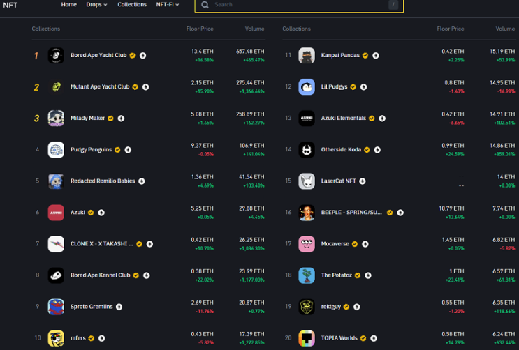Click the right Volume column header

pos(505,29)
